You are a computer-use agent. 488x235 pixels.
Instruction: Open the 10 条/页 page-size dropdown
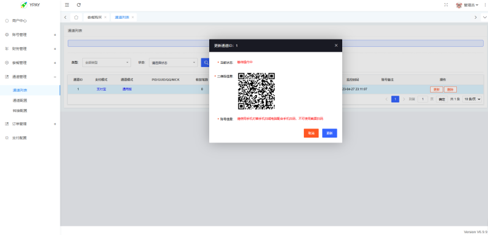pos(472,99)
